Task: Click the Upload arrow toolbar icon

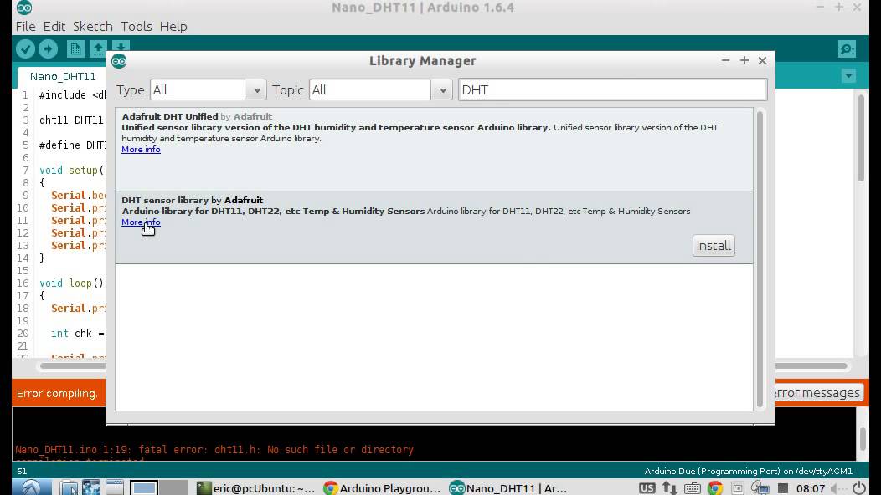Action: 49,49
